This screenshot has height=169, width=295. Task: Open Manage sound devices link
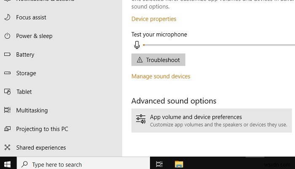161,76
